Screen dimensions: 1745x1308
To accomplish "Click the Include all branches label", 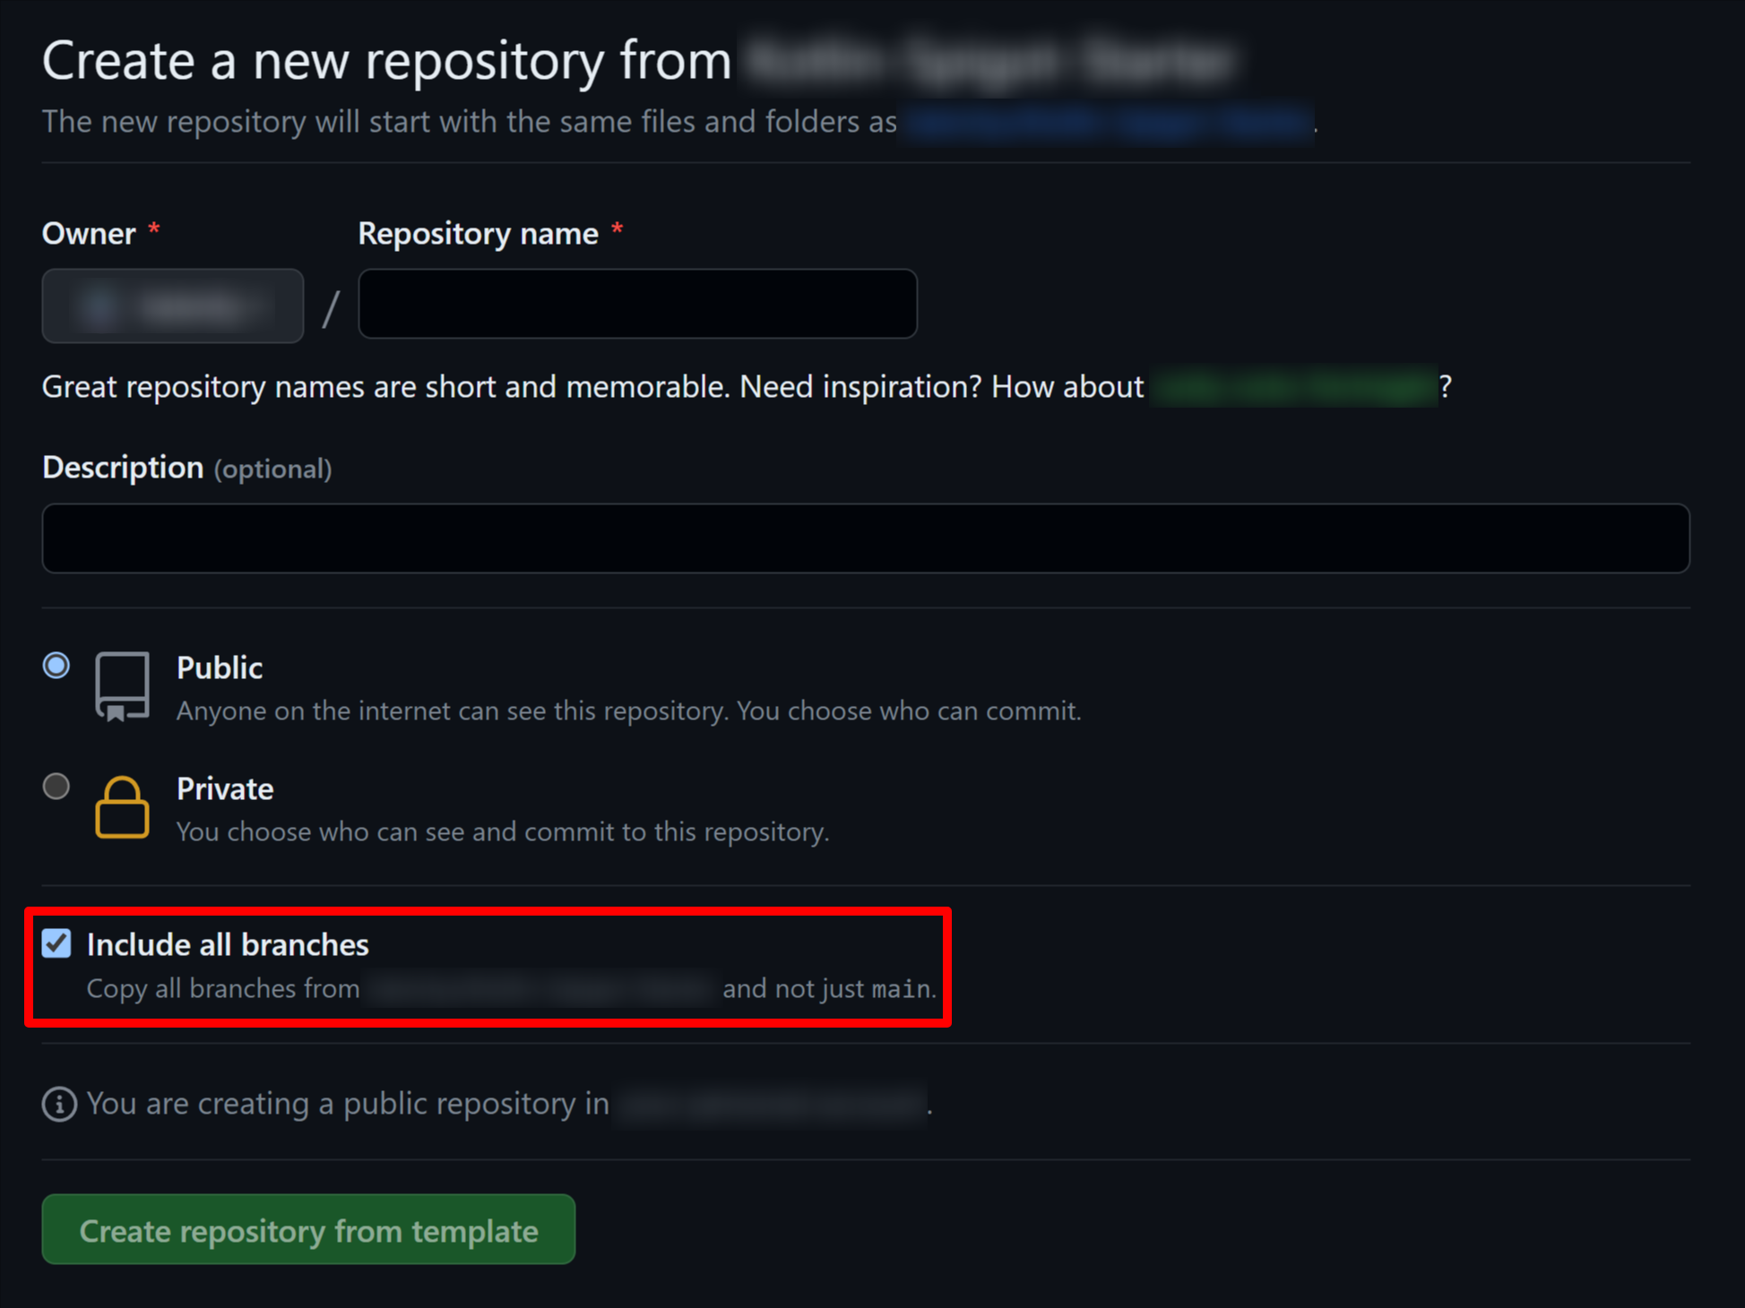I will (228, 944).
